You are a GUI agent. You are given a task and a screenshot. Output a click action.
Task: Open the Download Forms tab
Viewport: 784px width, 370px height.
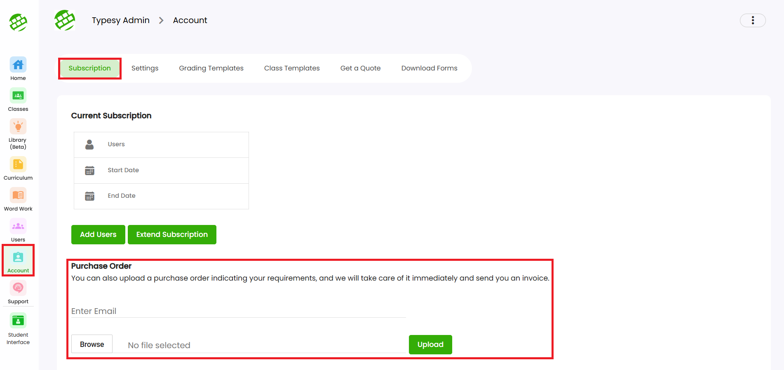(429, 68)
